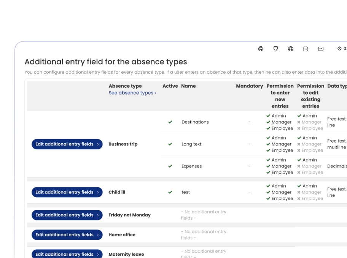Click the envelope messages icon
This screenshot has height=258, width=347.
click(321, 49)
